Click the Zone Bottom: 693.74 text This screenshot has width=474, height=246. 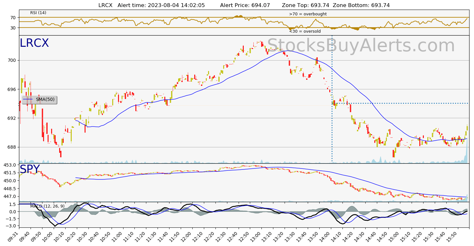[361, 5]
